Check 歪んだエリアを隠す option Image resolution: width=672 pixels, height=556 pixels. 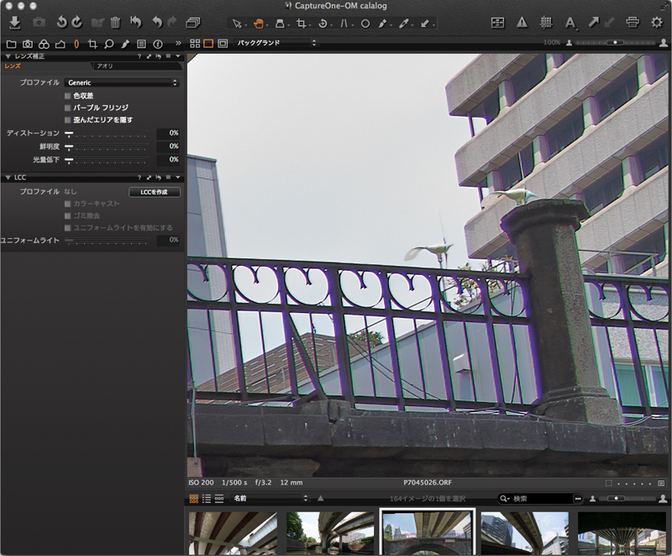(68, 119)
